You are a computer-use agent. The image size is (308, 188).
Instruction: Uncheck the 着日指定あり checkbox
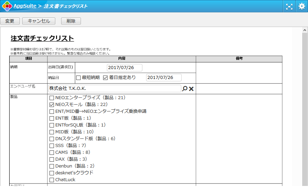tap(106, 78)
